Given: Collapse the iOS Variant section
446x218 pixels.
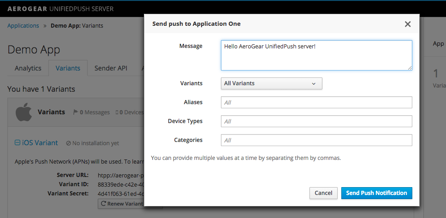Looking at the screenshot, I should pos(18,143).
